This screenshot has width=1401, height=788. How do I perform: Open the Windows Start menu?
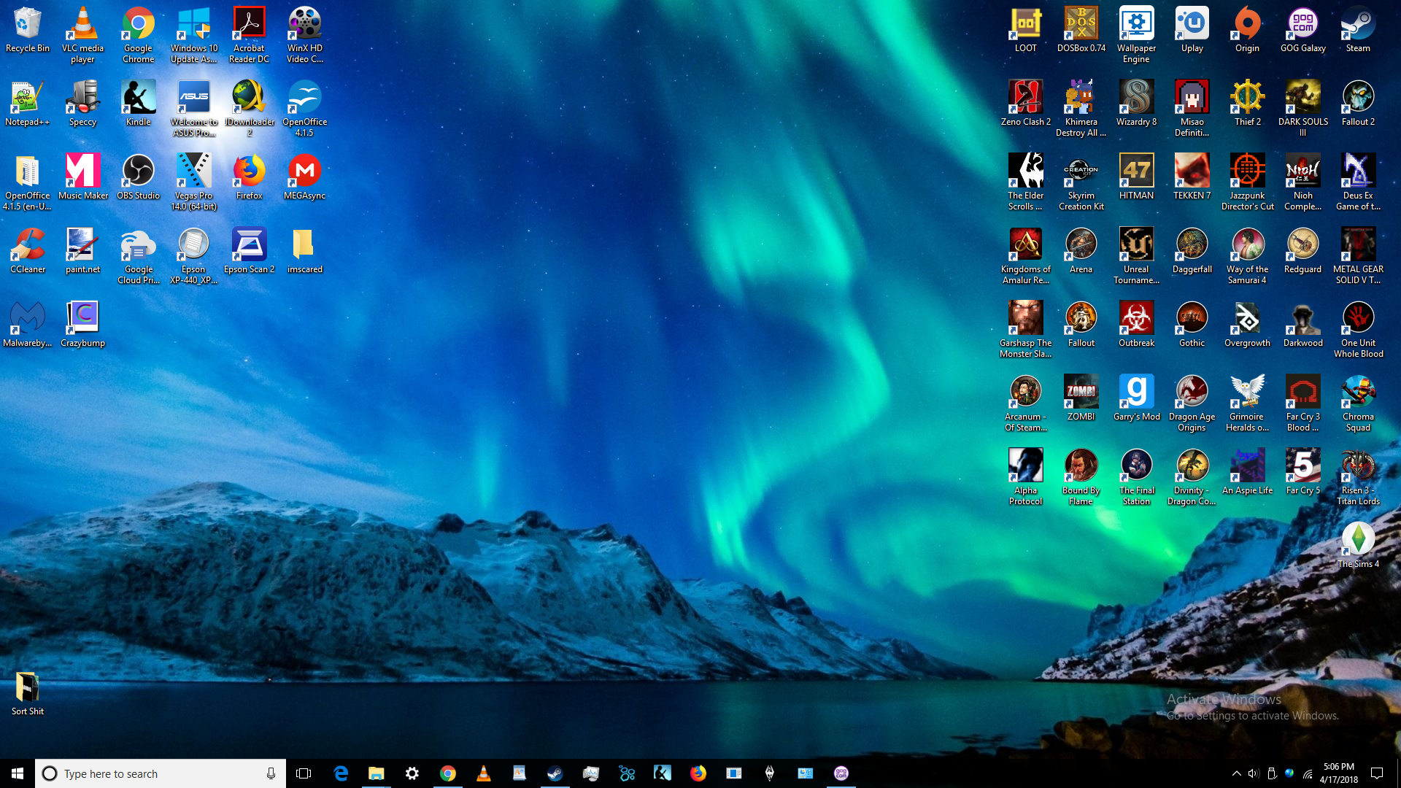click(18, 773)
